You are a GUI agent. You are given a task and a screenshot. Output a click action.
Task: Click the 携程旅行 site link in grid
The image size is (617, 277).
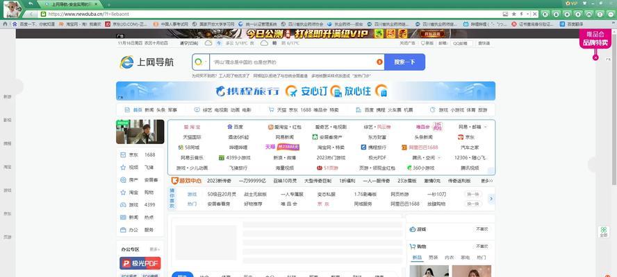point(374,147)
